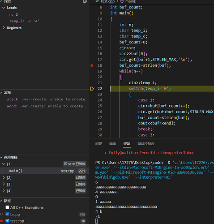
Task: Uncheck the b.cpp breakpoint checkbox
Action: [x=7, y=214]
